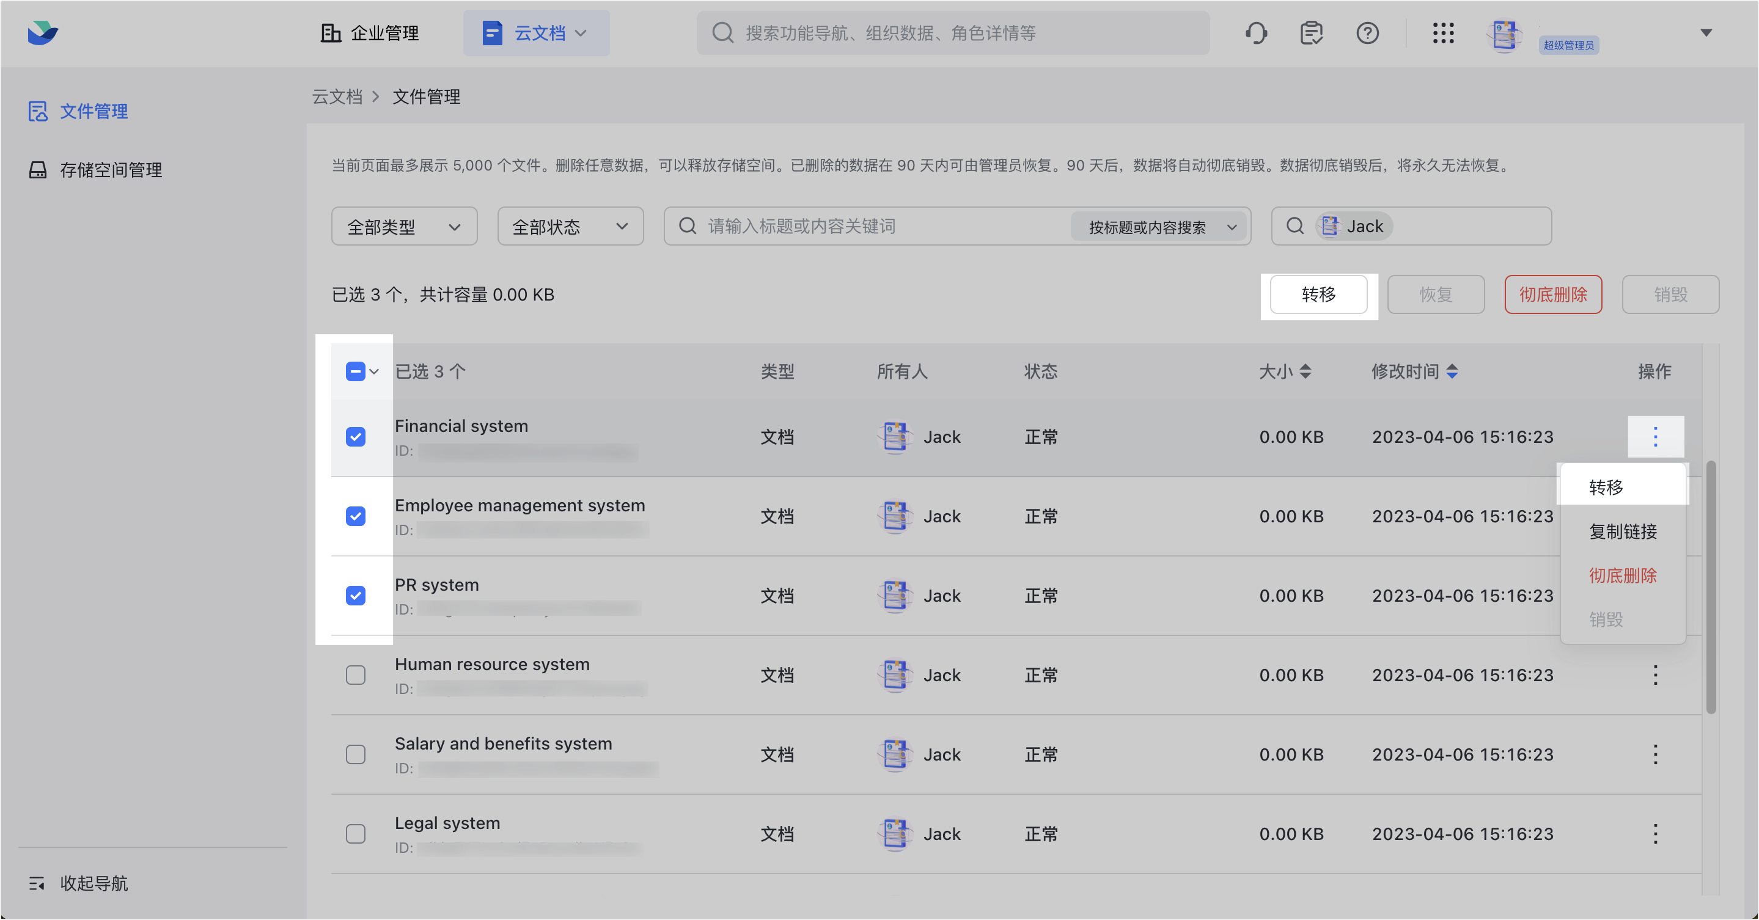Click Jack's avatar in Human resource system row
This screenshot has height=920, width=1759.
tap(895, 675)
